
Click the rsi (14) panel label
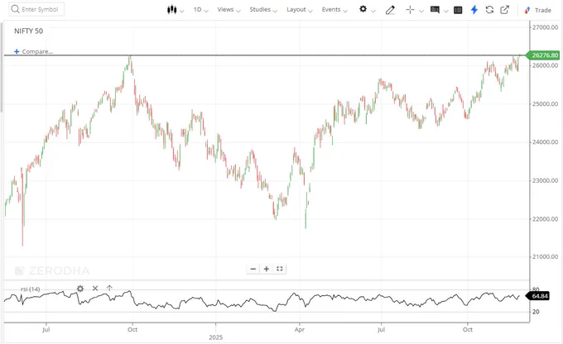point(30,289)
